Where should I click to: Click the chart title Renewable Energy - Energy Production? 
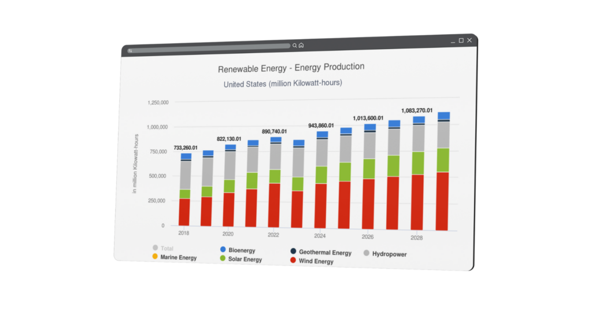291,66
